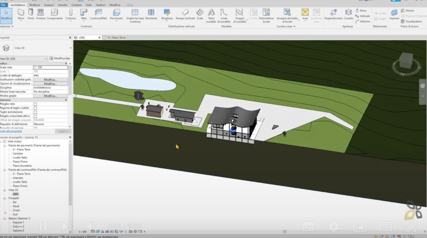Activate the Tetto roof tool
The image size is (427, 238).
pos(83,14)
